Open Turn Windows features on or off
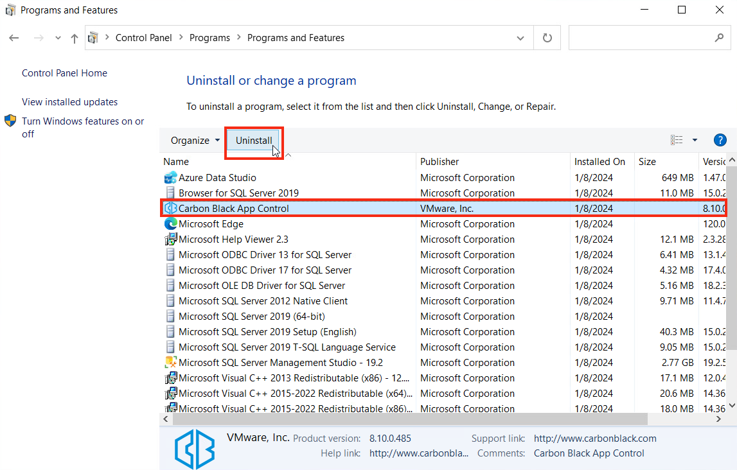Screen dimensions: 737x470 point(83,127)
